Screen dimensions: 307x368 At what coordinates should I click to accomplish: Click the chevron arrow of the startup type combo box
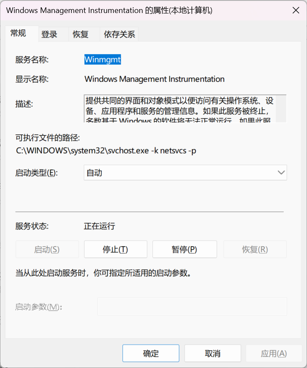[x=281, y=173]
